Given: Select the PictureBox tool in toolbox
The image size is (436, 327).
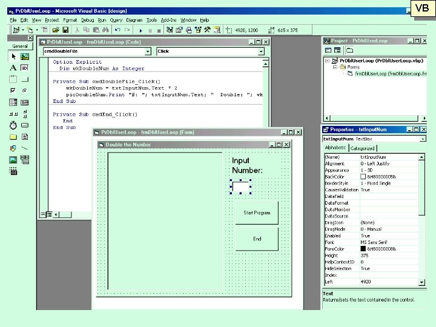Looking at the screenshot, I should pyautogui.click(x=25, y=57).
